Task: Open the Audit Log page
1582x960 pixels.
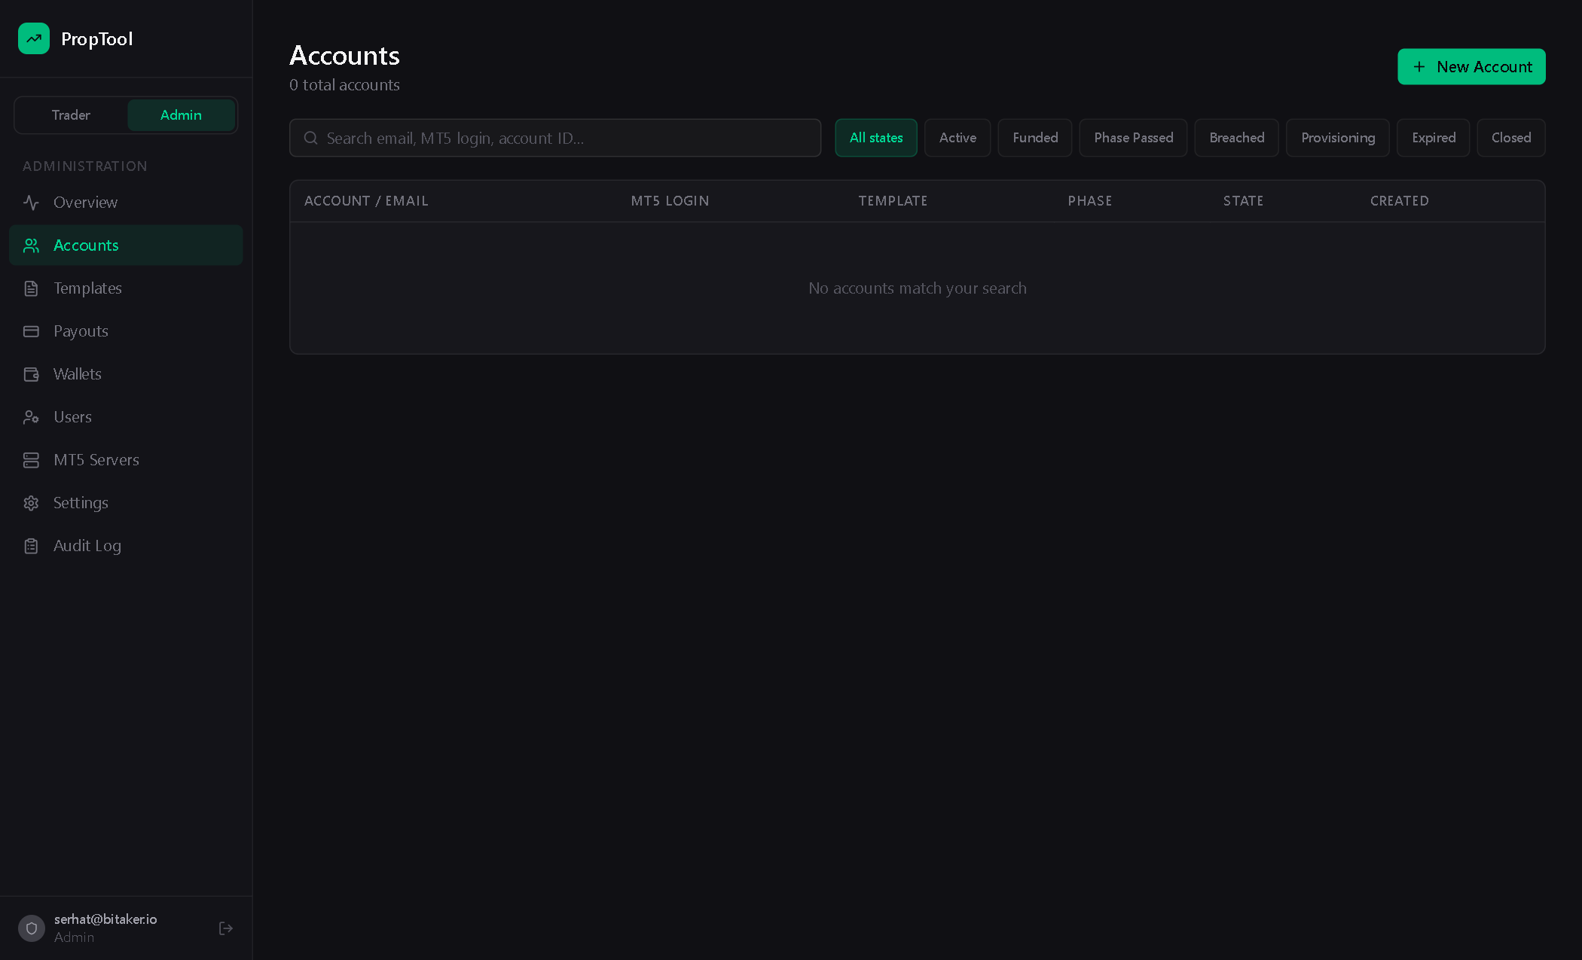Action: pos(126,546)
